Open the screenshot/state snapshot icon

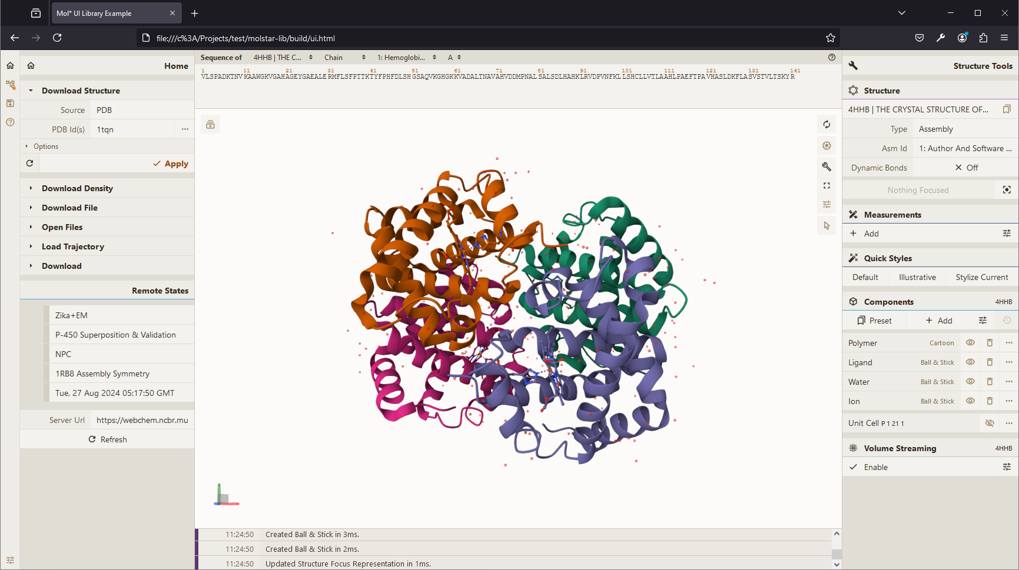coord(827,145)
